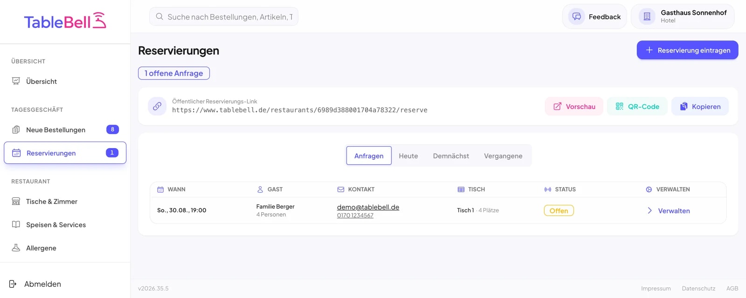Switch to the Vergangene tab
The height and width of the screenshot is (298, 746).
503,156
